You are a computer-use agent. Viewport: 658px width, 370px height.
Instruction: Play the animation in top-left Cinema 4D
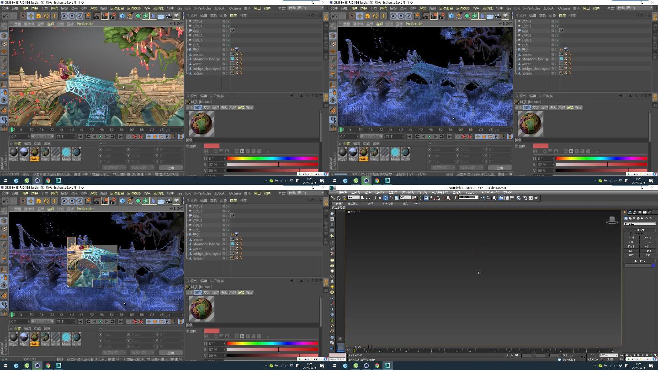tap(101, 136)
